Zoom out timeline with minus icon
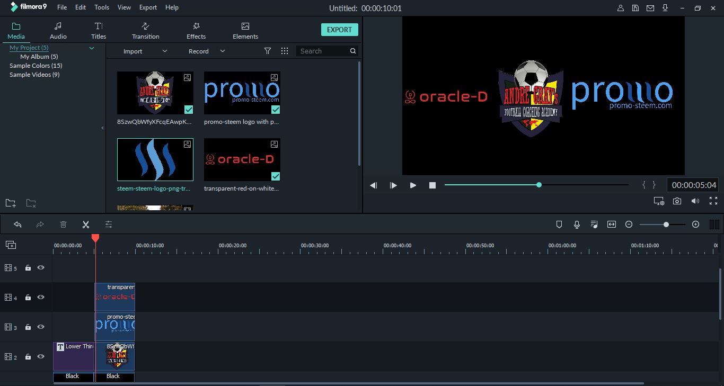Viewport: 724px width, 386px height. point(629,225)
